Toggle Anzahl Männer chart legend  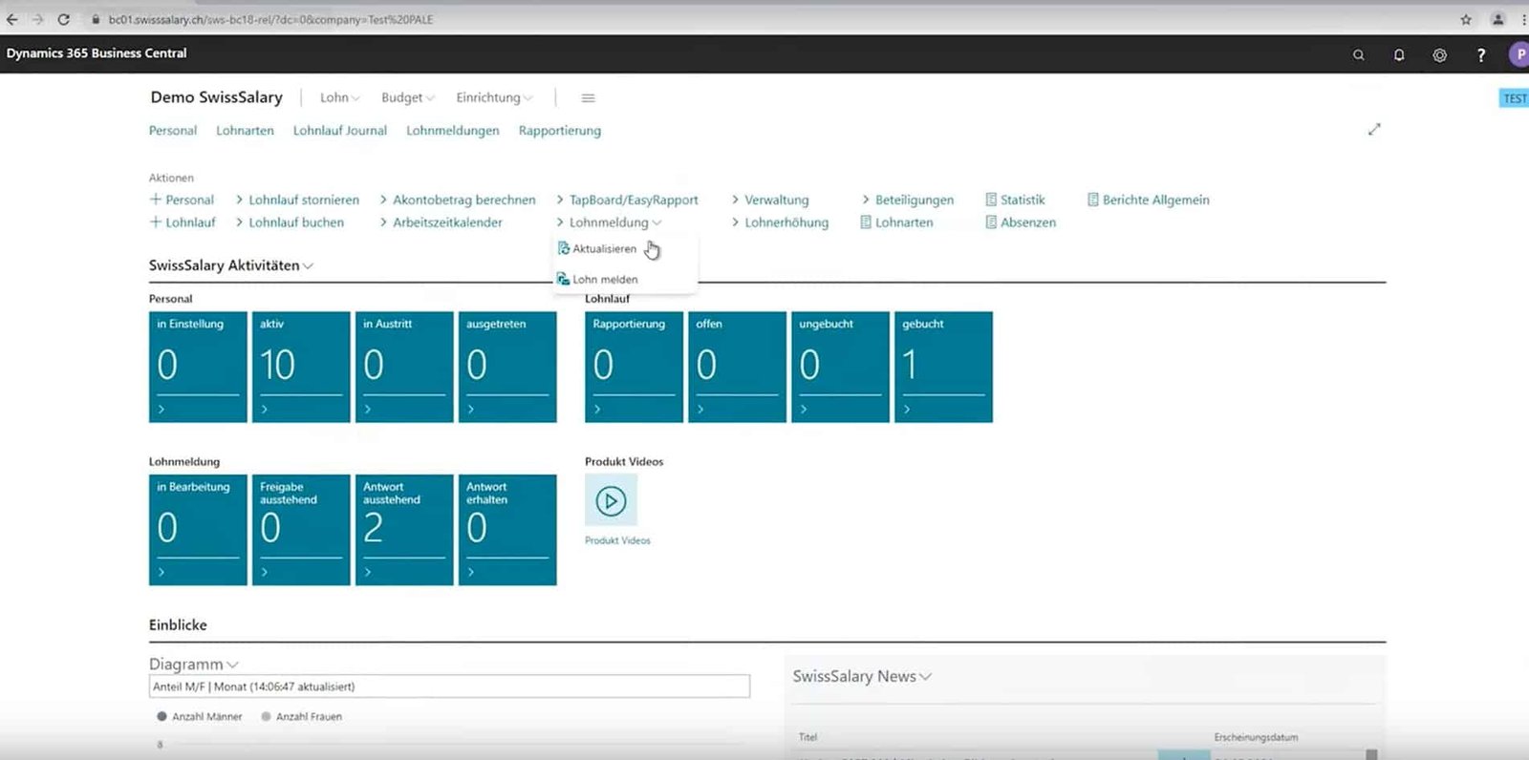pos(199,716)
